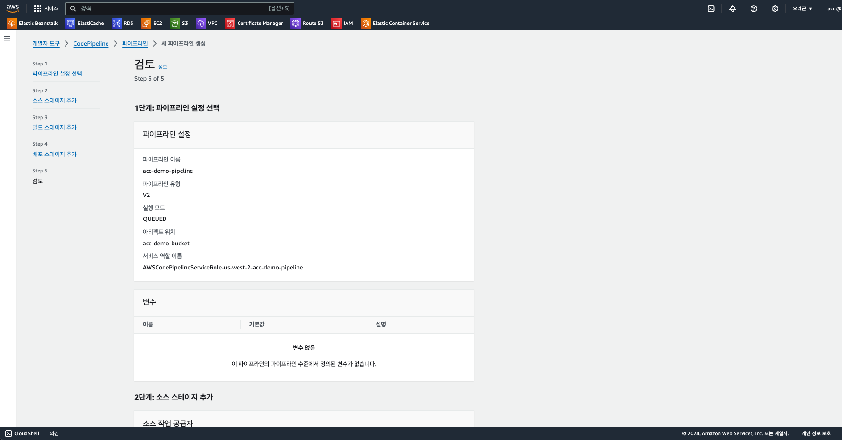Click the 변수 panel heading
The height and width of the screenshot is (440, 842).
pos(149,302)
